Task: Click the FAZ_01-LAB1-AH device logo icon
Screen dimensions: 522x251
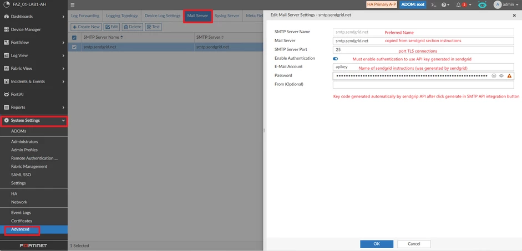Action: (x=6, y=4)
